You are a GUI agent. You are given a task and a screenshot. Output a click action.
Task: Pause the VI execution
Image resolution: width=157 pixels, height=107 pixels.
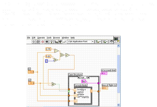47,42
